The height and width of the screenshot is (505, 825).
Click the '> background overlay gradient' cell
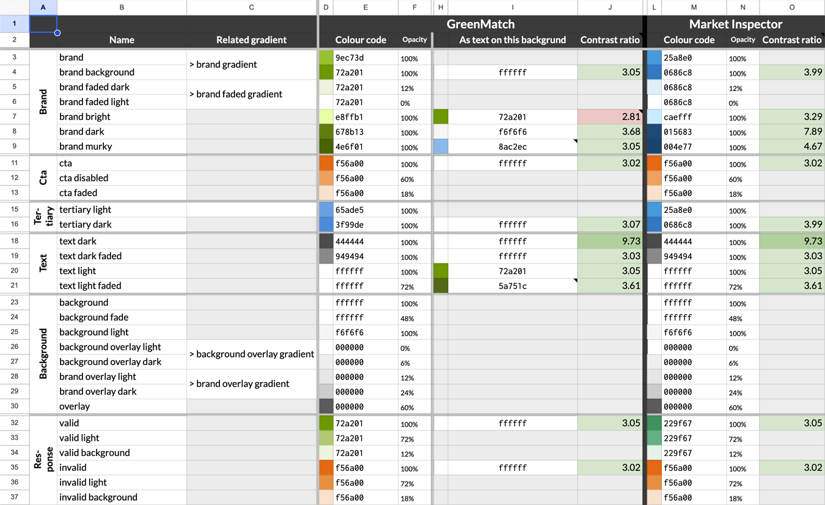pos(251,355)
